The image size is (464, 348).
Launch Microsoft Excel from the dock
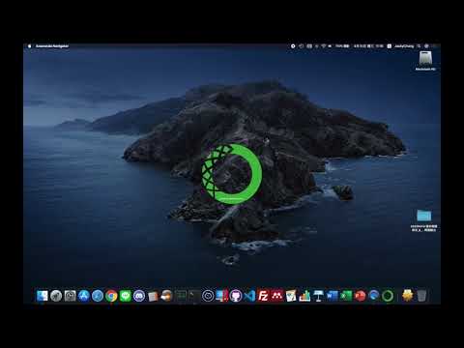(346, 296)
